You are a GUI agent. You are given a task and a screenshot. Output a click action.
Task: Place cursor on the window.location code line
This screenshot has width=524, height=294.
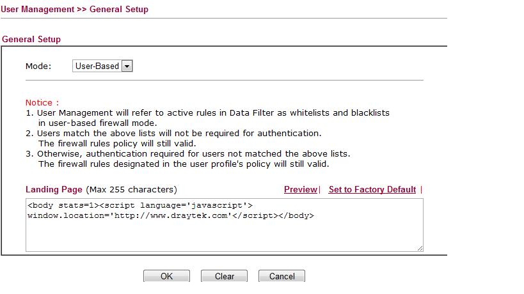pos(170,215)
